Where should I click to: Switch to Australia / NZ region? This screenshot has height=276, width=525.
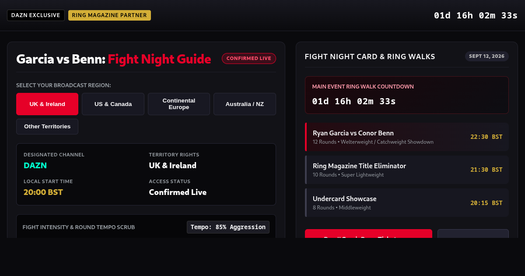[x=245, y=104]
